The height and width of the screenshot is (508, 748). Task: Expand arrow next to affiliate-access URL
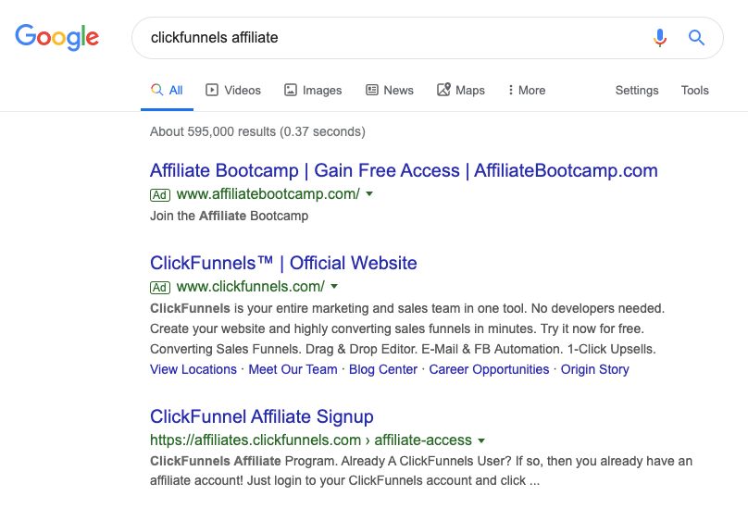click(x=481, y=440)
